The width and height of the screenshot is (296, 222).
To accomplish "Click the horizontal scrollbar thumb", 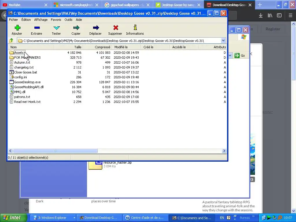I will tap(55, 151).
